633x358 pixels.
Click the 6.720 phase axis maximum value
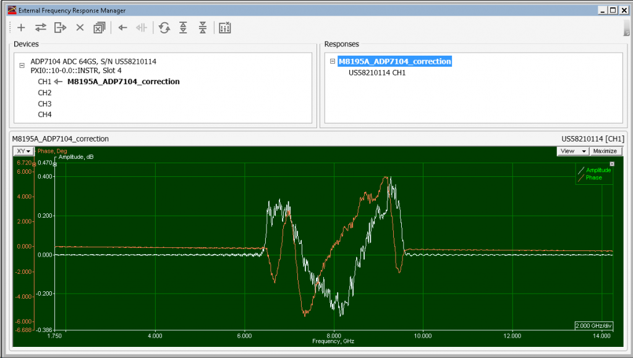pyautogui.click(x=24, y=163)
